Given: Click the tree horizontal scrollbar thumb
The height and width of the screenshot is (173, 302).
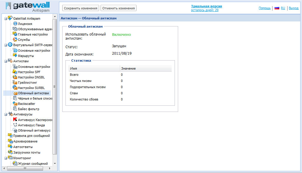Looking at the screenshot, I should click(x=25, y=168).
